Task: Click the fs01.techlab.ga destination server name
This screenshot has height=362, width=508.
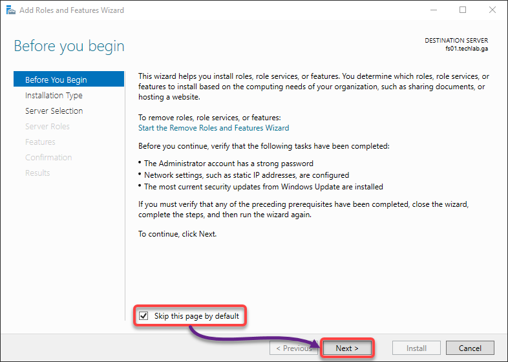Action: (x=467, y=48)
